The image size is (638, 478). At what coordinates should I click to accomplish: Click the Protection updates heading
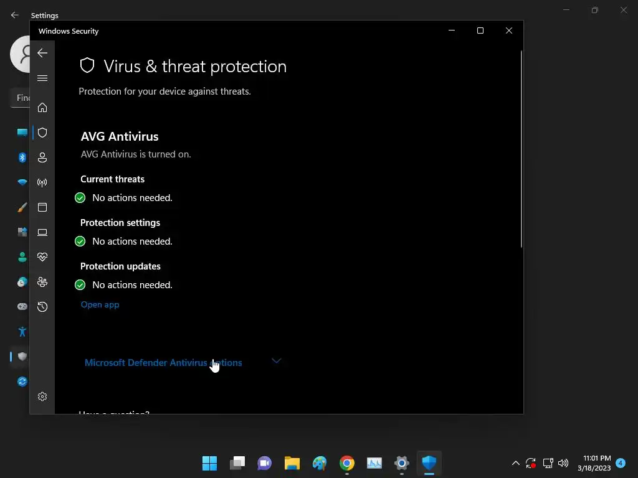(x=120, y=266)
